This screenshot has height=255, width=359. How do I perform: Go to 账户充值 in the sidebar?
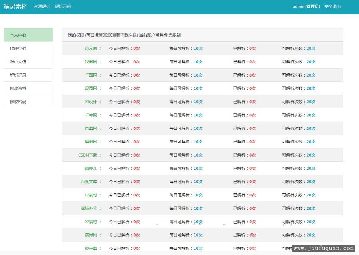point(28,61)
